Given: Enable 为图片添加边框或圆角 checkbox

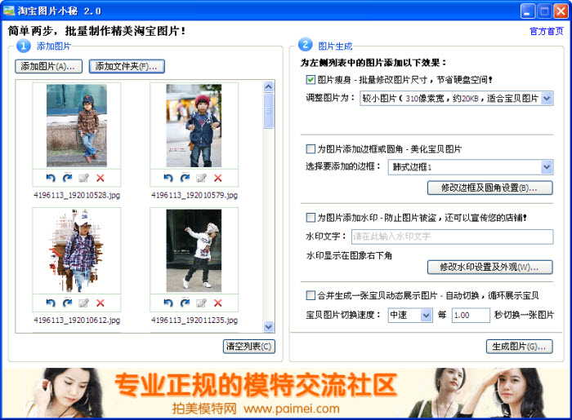Looking at the screenshot, I should point(311,149).
